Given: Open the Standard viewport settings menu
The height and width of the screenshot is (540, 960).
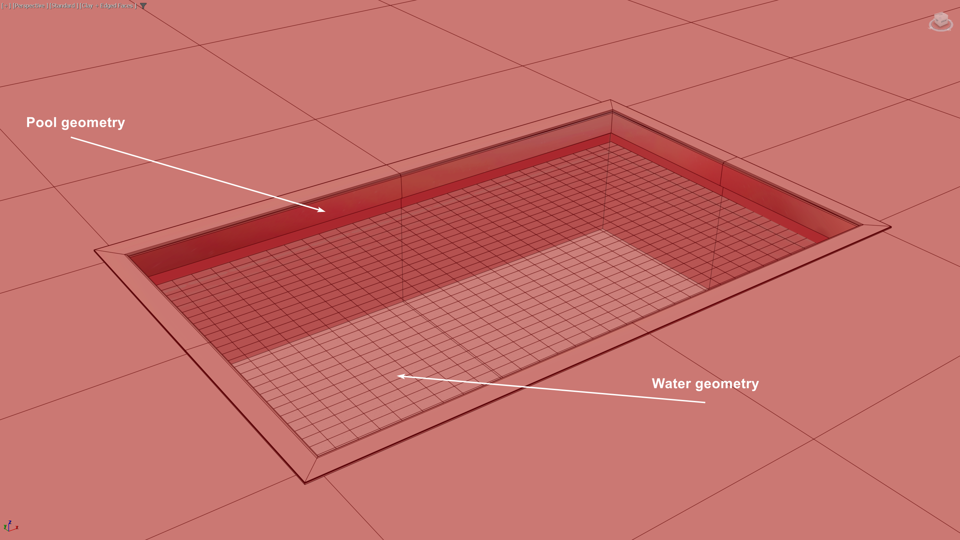Looking at the screenshot, I should [64, 6].
